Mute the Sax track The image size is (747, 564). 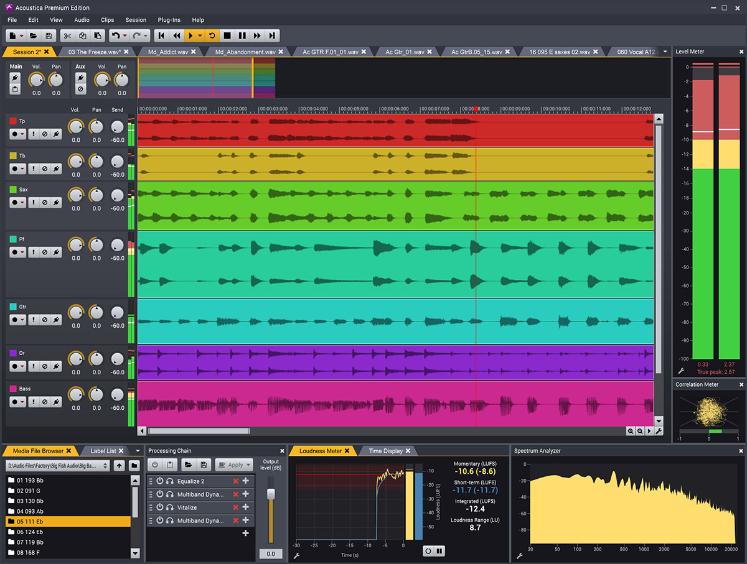[45, 202]
